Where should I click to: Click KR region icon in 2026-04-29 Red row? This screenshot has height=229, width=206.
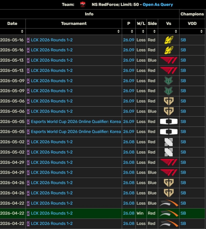(x=28, y=162)
